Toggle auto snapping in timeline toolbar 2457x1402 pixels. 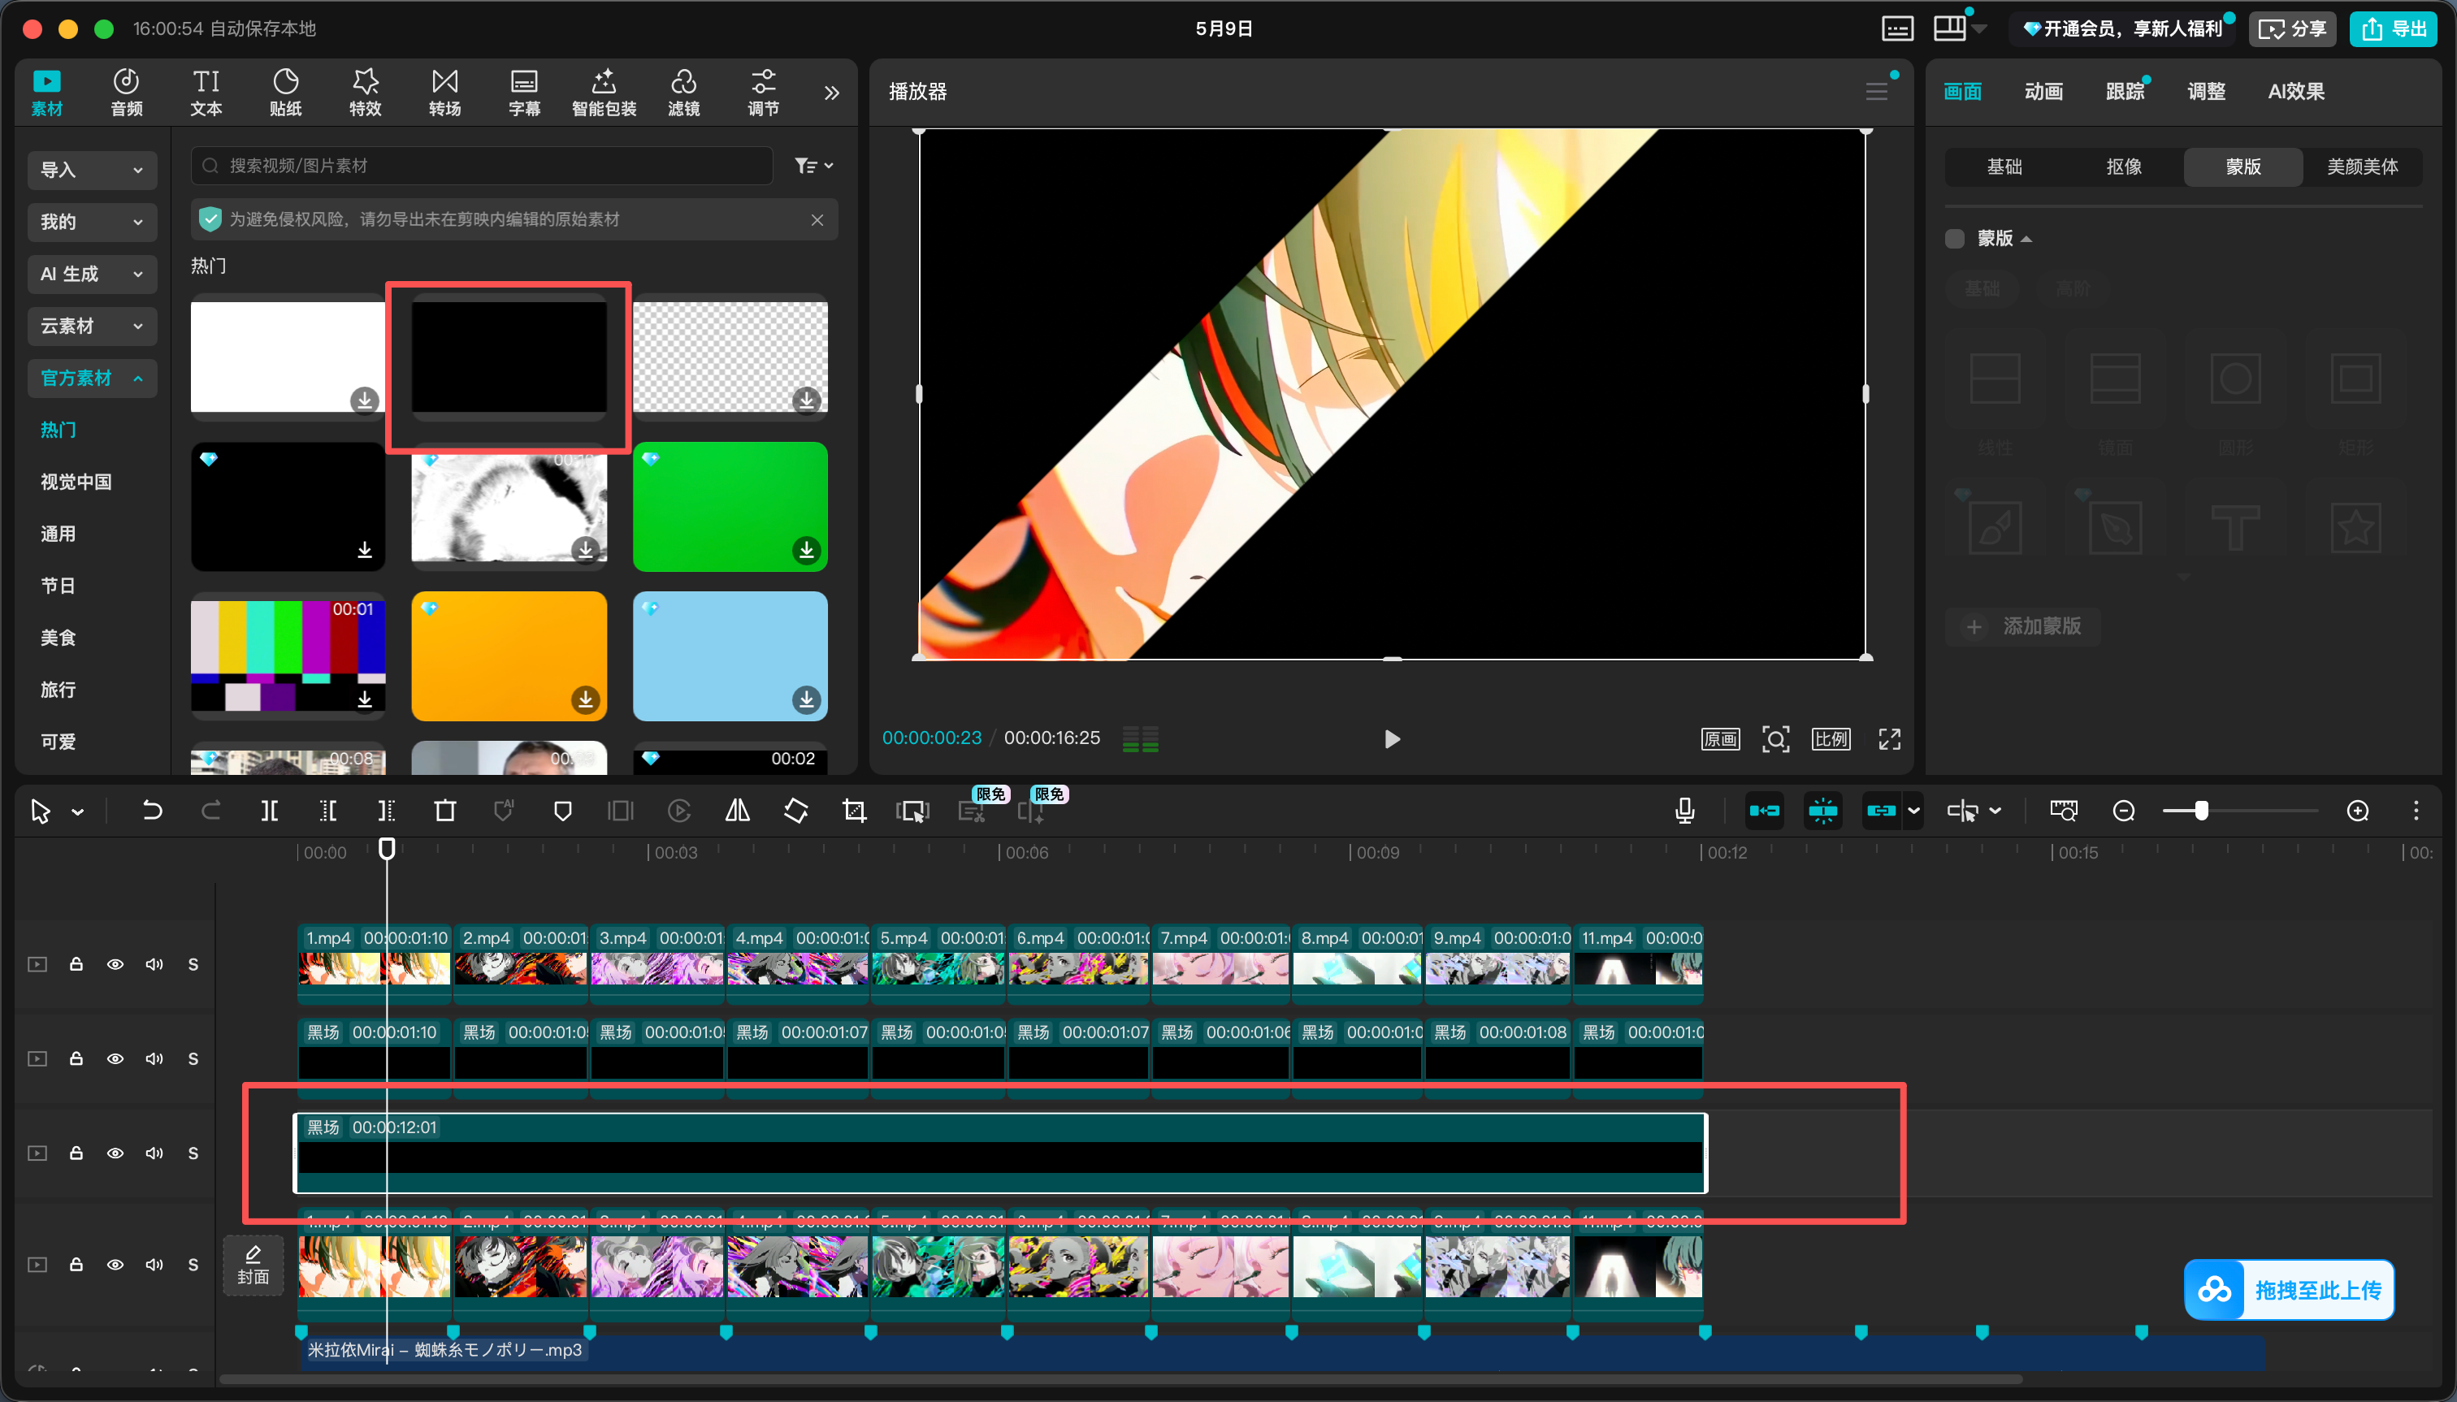(1823, 811)
